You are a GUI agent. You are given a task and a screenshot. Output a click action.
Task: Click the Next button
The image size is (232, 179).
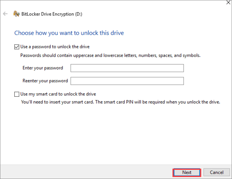pos(186,173)
